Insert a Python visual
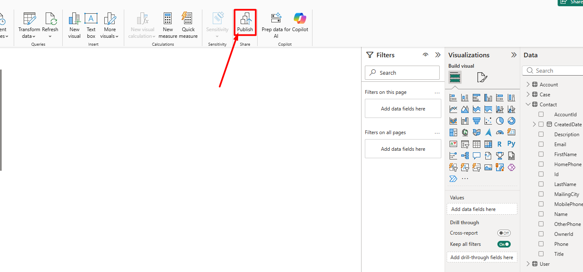This screenshot has height=272, width=583. [x=512, y=144]
